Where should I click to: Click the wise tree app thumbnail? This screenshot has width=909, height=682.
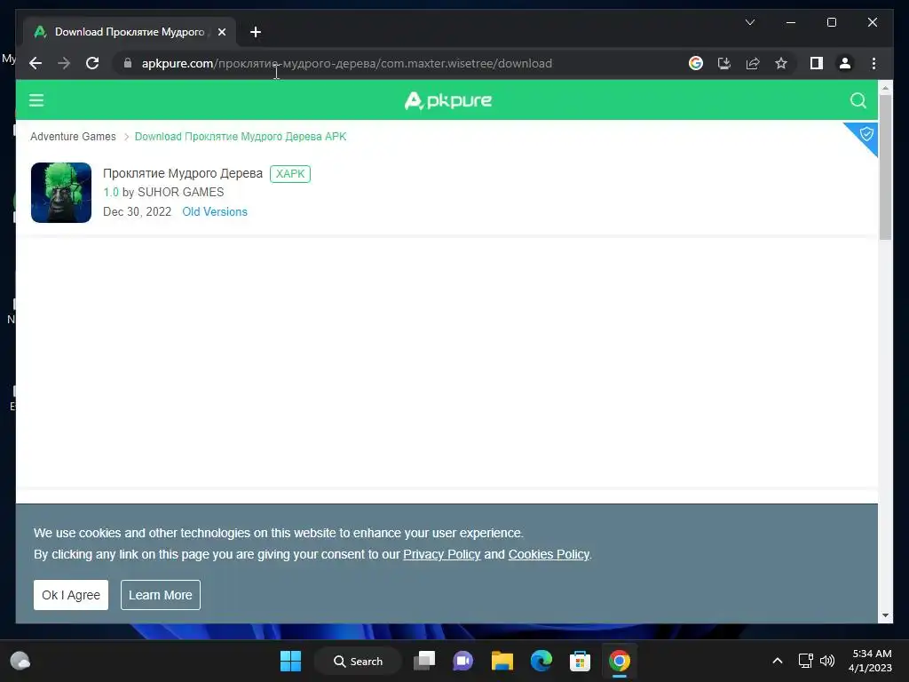tap(61, 193)
